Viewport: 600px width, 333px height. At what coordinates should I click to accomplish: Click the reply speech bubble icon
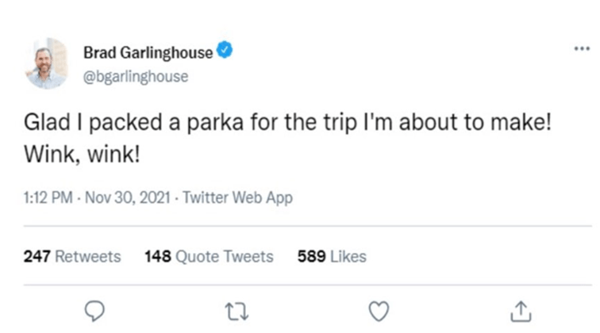pos(94,309)
